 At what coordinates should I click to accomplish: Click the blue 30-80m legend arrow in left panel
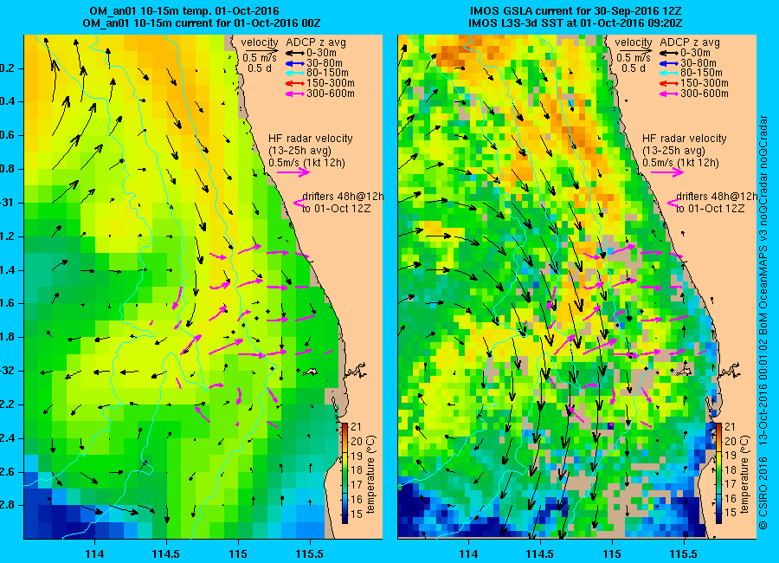[x=294, y=63]
